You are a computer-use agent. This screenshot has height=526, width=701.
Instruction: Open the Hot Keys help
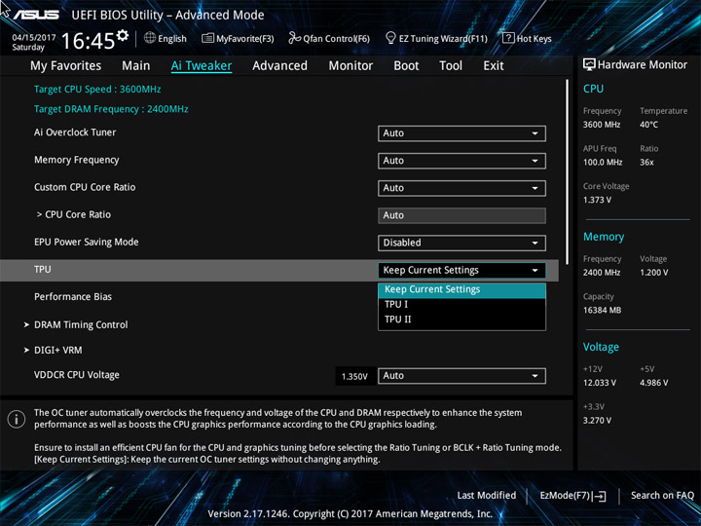coord(527,38)
